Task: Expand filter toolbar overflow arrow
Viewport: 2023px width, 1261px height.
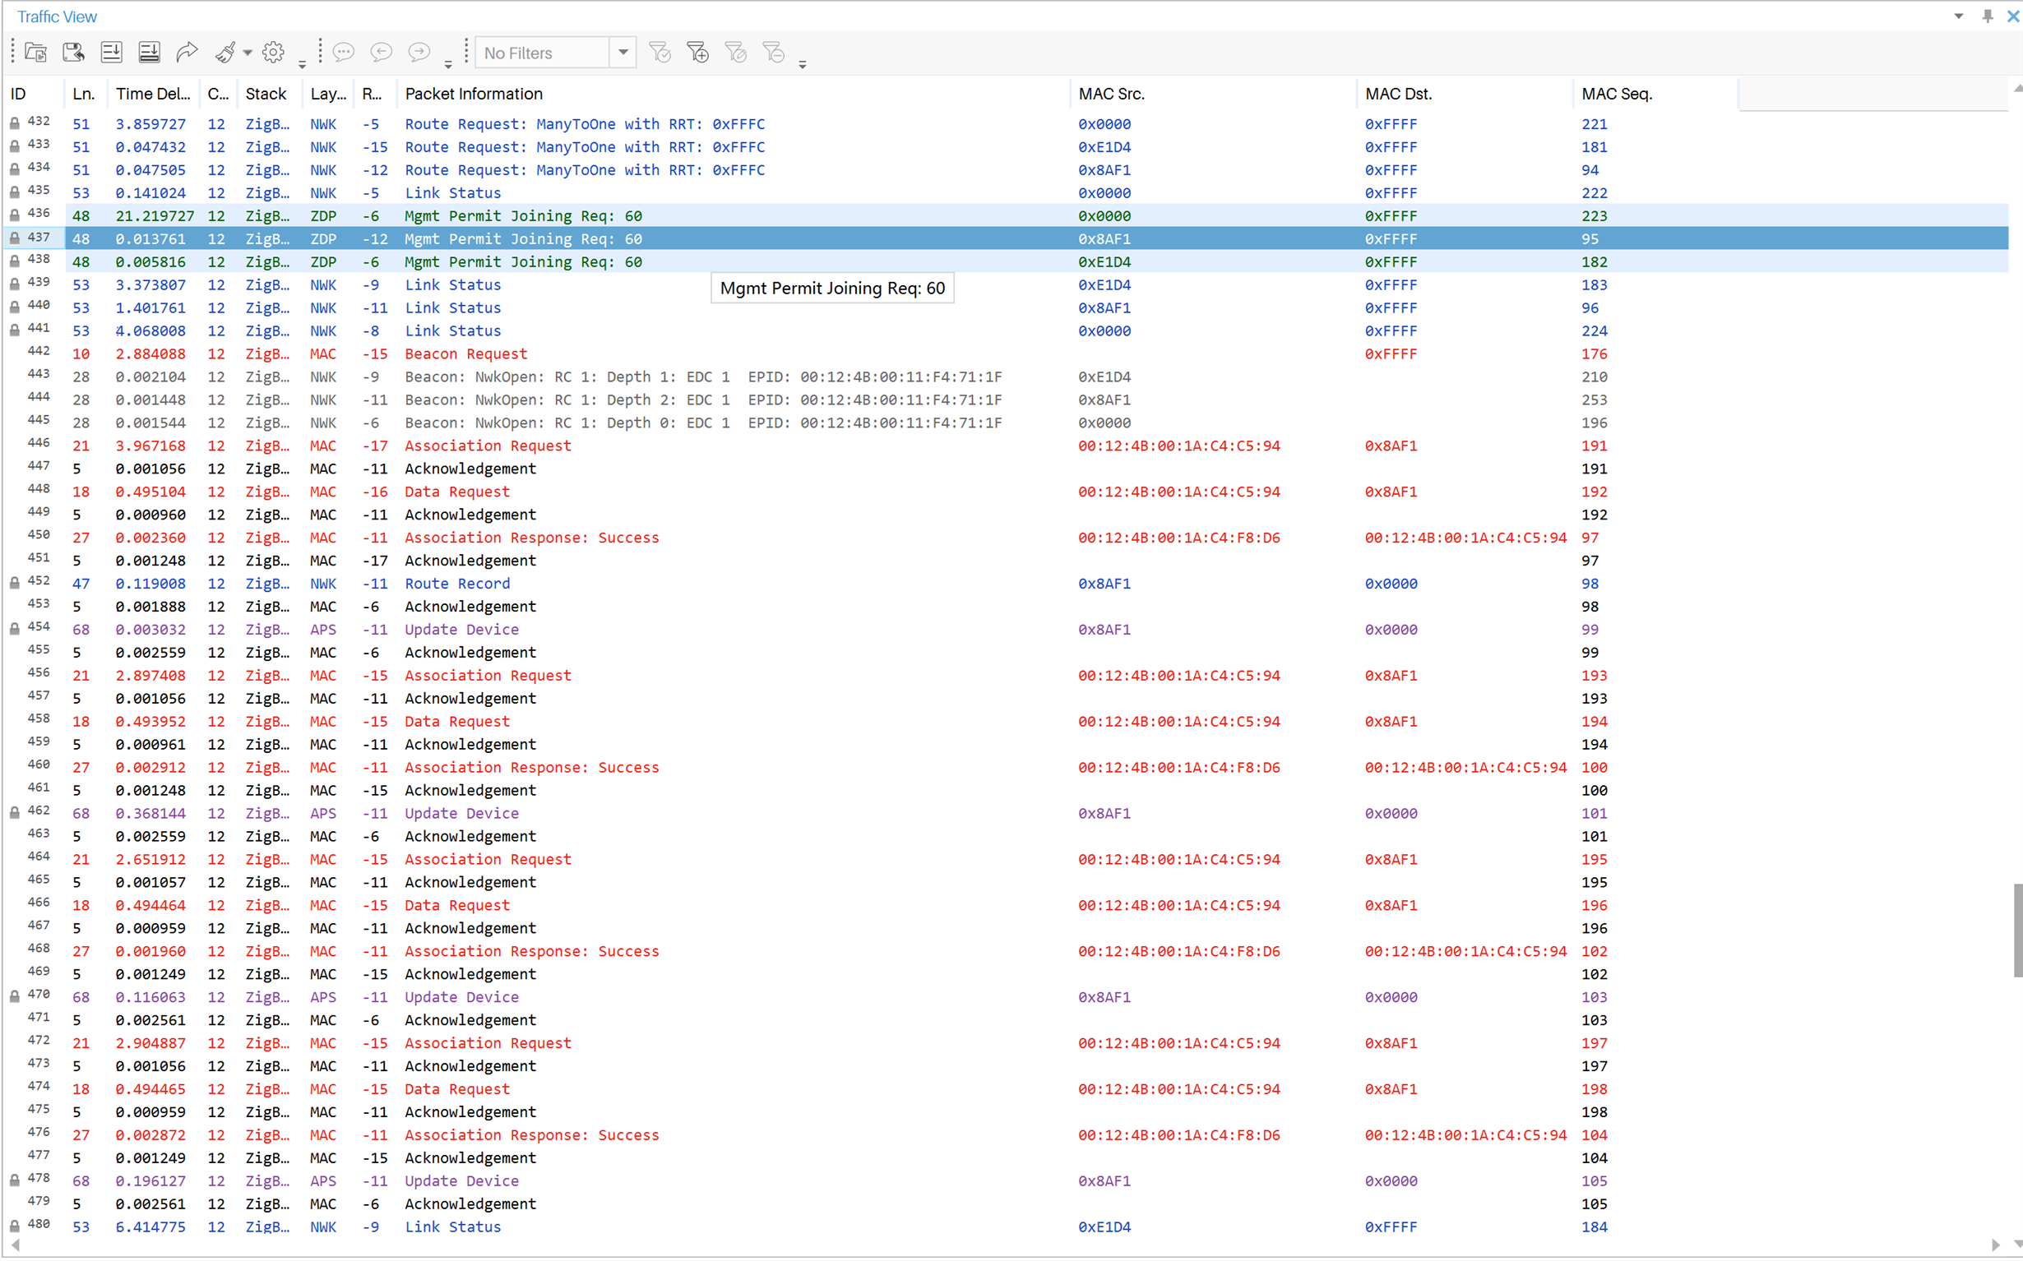Action: tap(803, 63)
